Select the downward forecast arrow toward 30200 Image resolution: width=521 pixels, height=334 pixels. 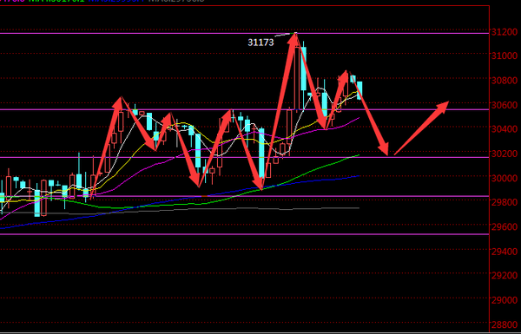click(369, 115)
